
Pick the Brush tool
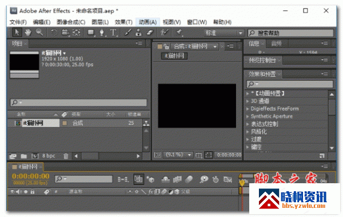(127, 33)
